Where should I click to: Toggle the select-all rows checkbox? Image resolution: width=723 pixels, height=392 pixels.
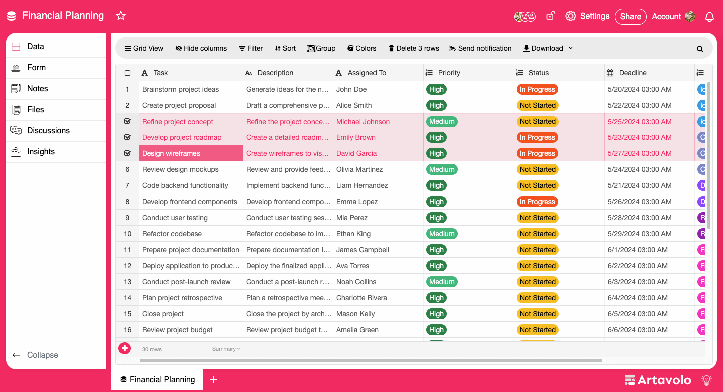(x=127, y=73)
